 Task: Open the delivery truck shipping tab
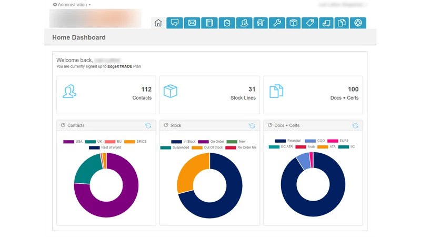coord(326,23)
